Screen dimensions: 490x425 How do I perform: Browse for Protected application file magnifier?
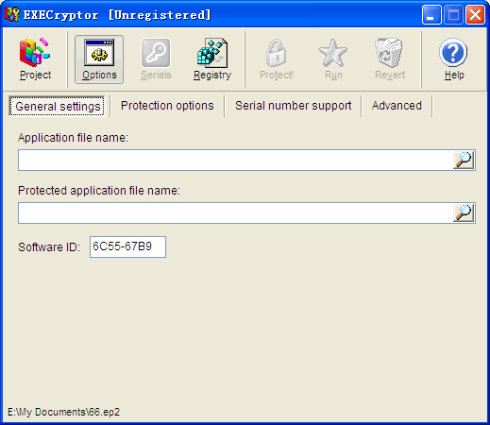click(464, 213)
